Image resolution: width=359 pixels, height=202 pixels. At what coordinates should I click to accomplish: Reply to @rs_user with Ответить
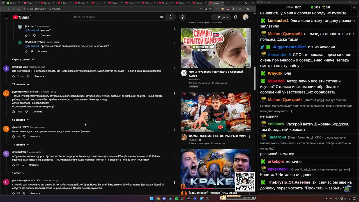tap(45, 35)
